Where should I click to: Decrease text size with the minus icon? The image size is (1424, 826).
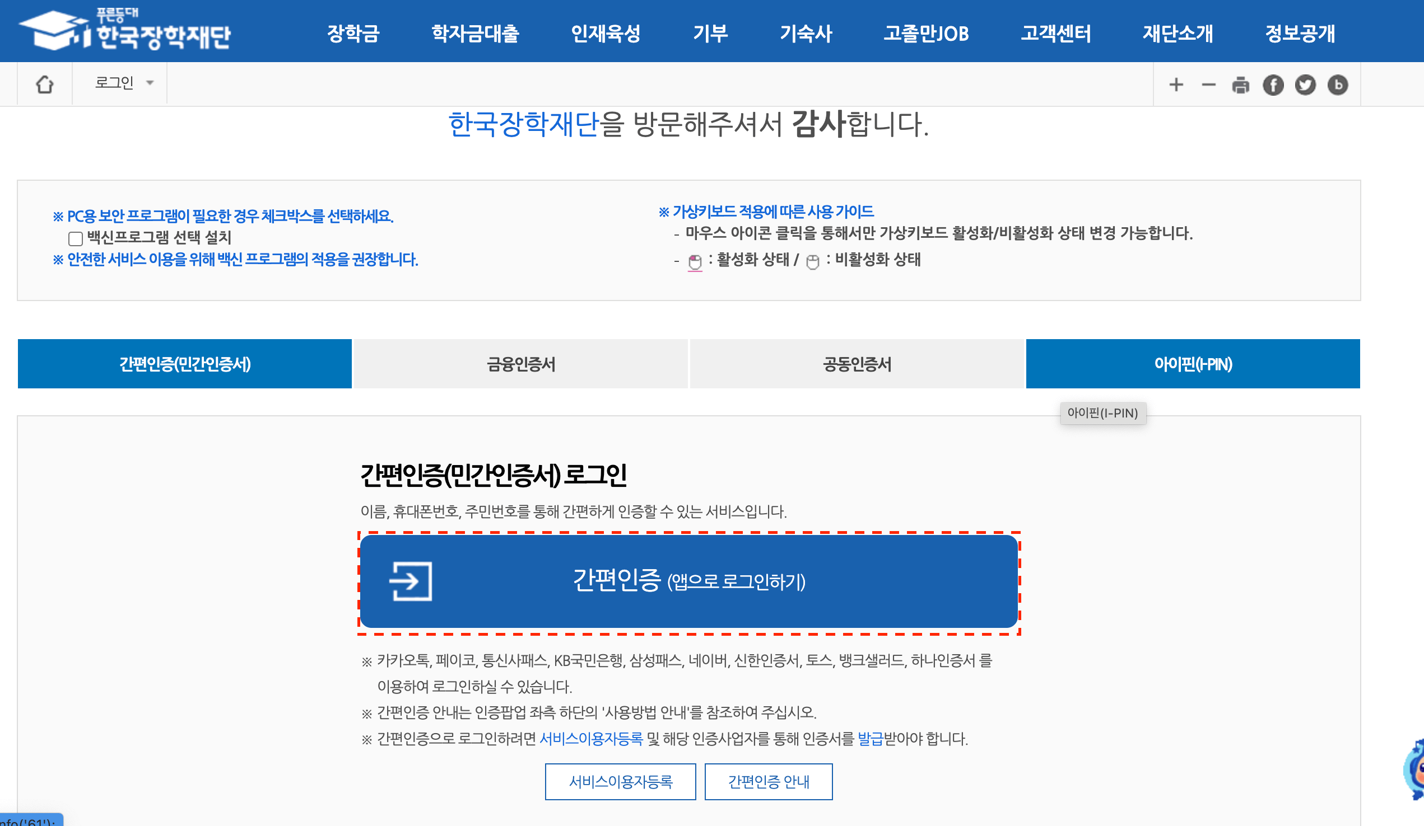pos(1208,85)
